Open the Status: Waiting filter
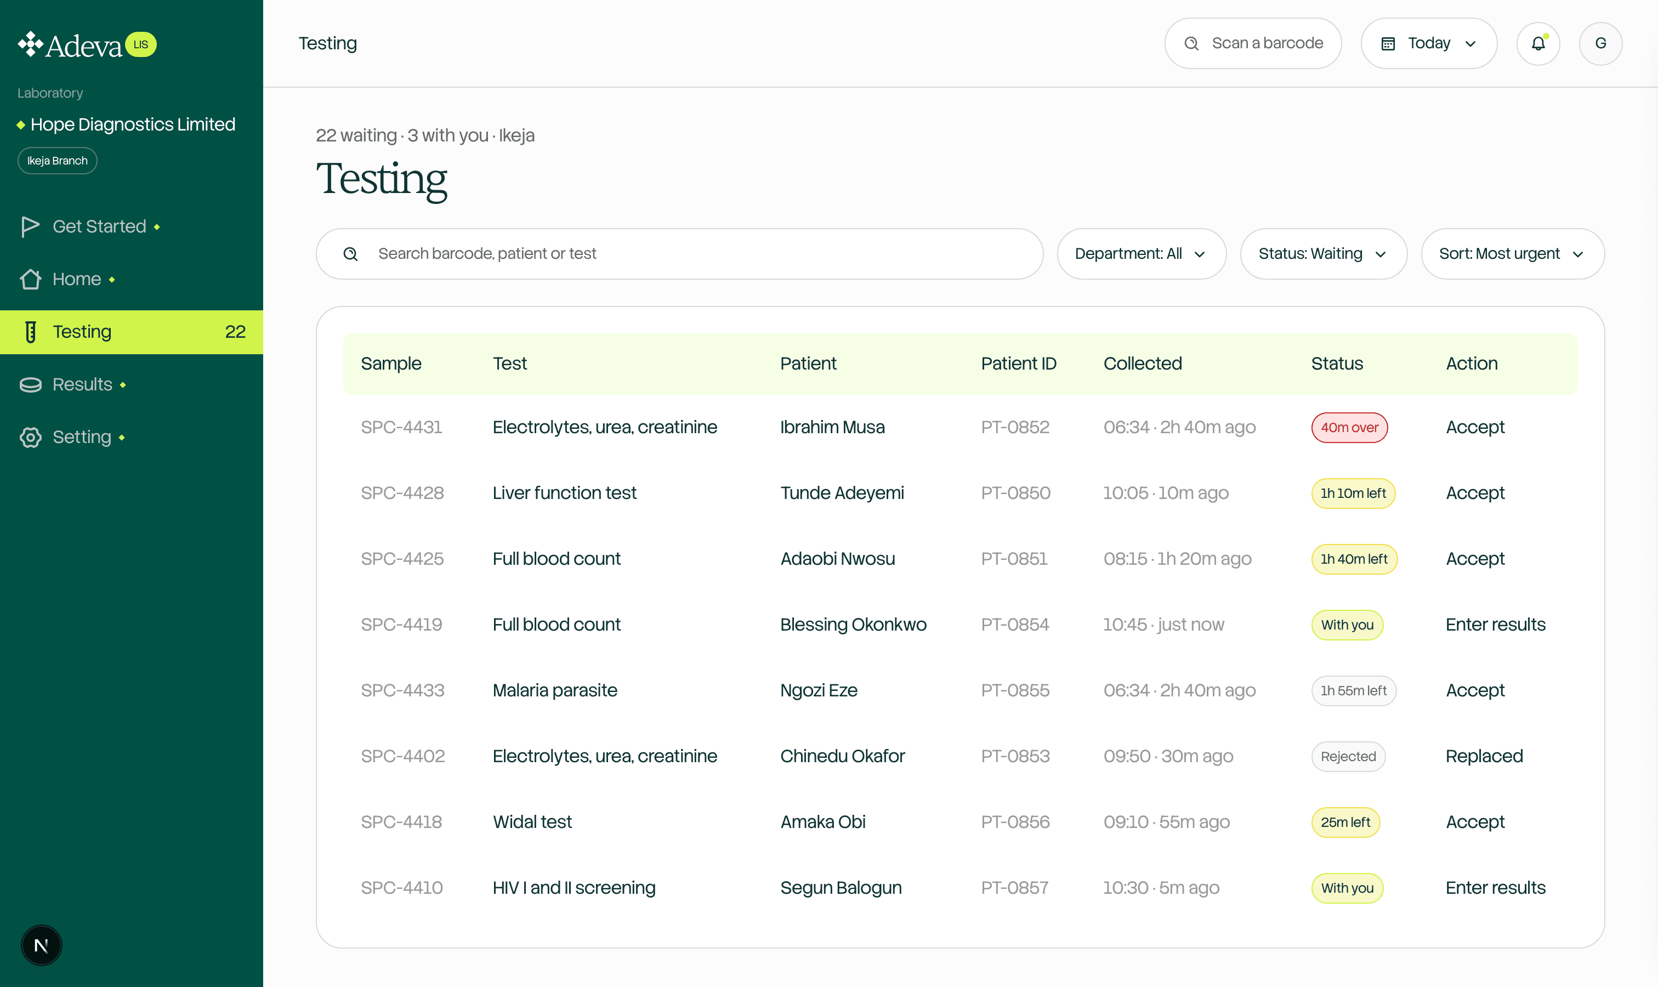 (x=1324, y=254)
